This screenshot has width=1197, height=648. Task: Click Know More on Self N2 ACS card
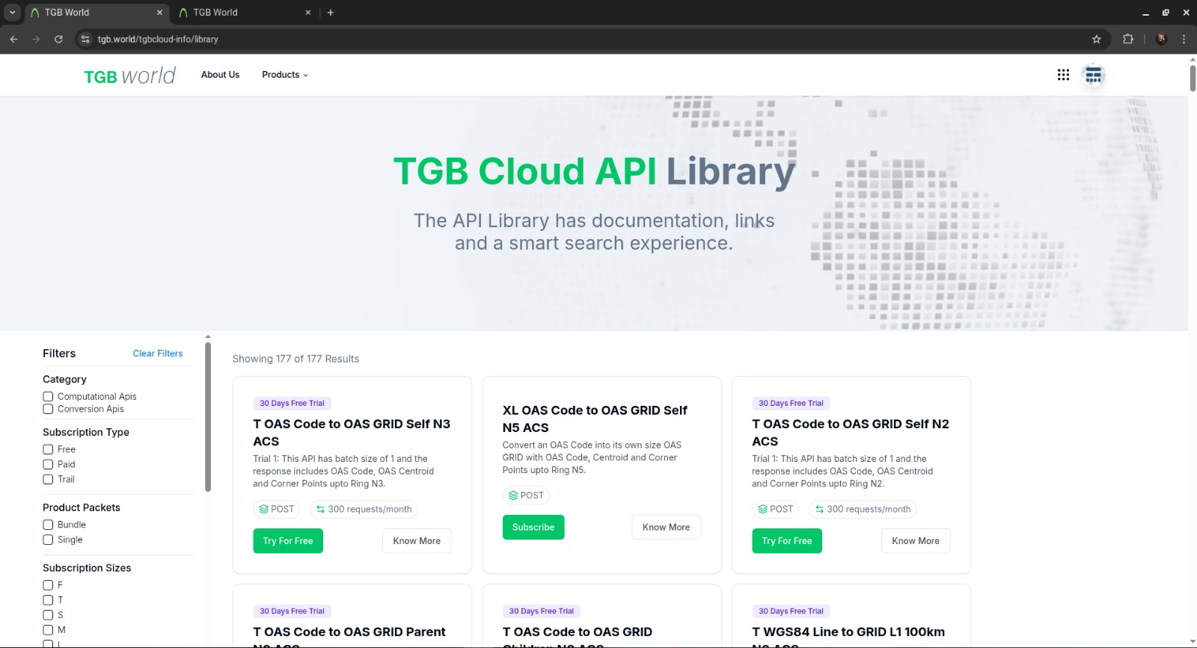point(916,541)
